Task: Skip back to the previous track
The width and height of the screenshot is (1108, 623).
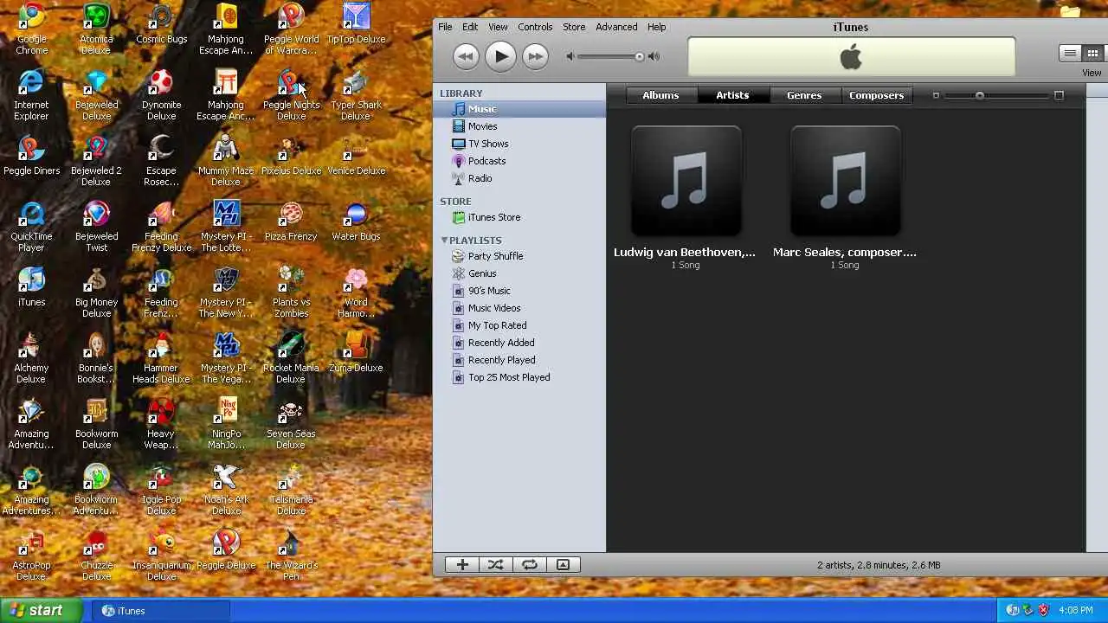Action: 466,56
